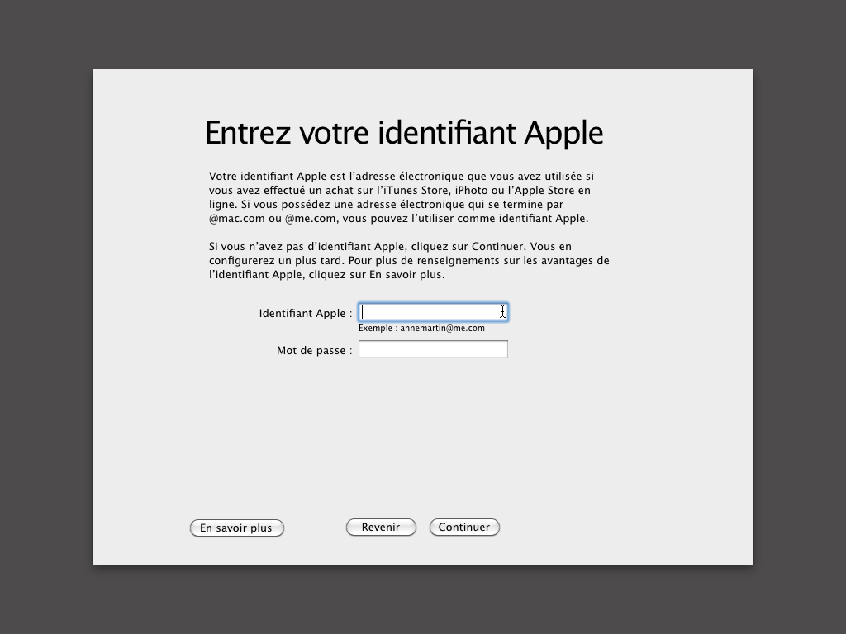The height and width of the screenshot is (634, 846).
Task: Click the Identifiant Apple text field
Action: pos(432,312)
